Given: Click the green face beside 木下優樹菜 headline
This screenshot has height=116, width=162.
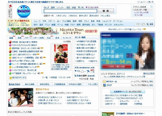Looking at the screenshot, I should [x=10, y=73].
